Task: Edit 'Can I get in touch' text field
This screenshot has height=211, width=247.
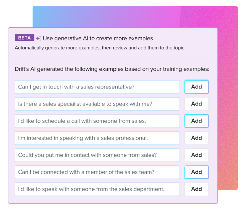Action: (97, 87)
